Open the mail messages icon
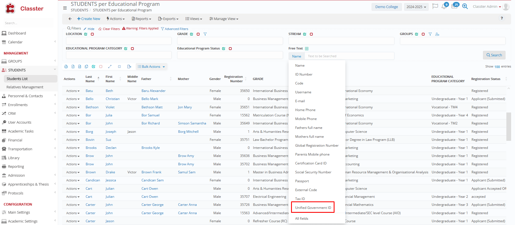Image resolution: width=515 pixels, height=225 pixels. tap(454, 7)
